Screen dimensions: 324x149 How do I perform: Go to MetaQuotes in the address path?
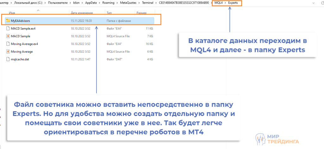[128, 3]
